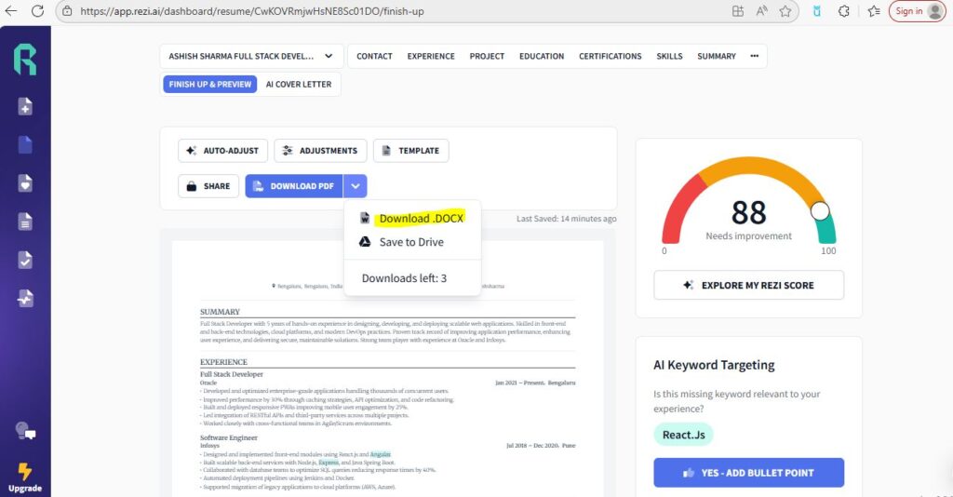Screen dimensions: 953x497
Task: Bookmark page with the star icon
Action: (x=785, y=11)
